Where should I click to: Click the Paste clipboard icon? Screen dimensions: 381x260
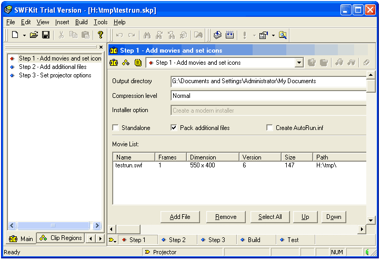pyautogui.click(x=85, y=35)
